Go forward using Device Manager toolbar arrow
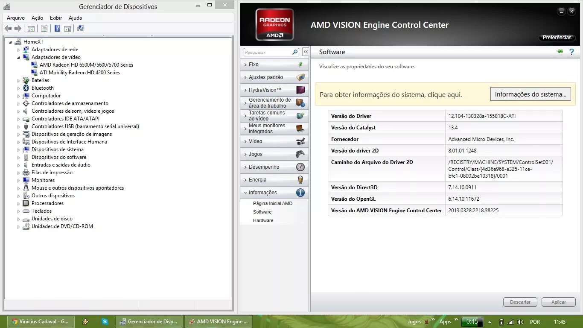Screen dimensions: 583x328 (18, 29)
